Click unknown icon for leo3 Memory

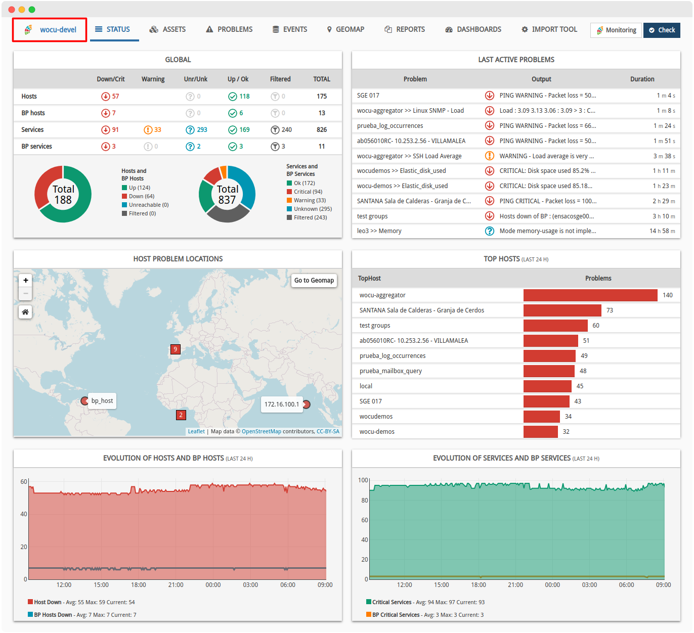(490, 231)
